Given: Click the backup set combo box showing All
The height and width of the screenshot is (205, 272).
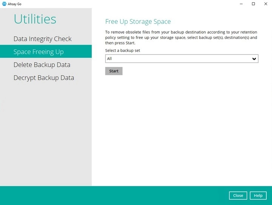Looking at the screenshot, I should coord(182,59).
